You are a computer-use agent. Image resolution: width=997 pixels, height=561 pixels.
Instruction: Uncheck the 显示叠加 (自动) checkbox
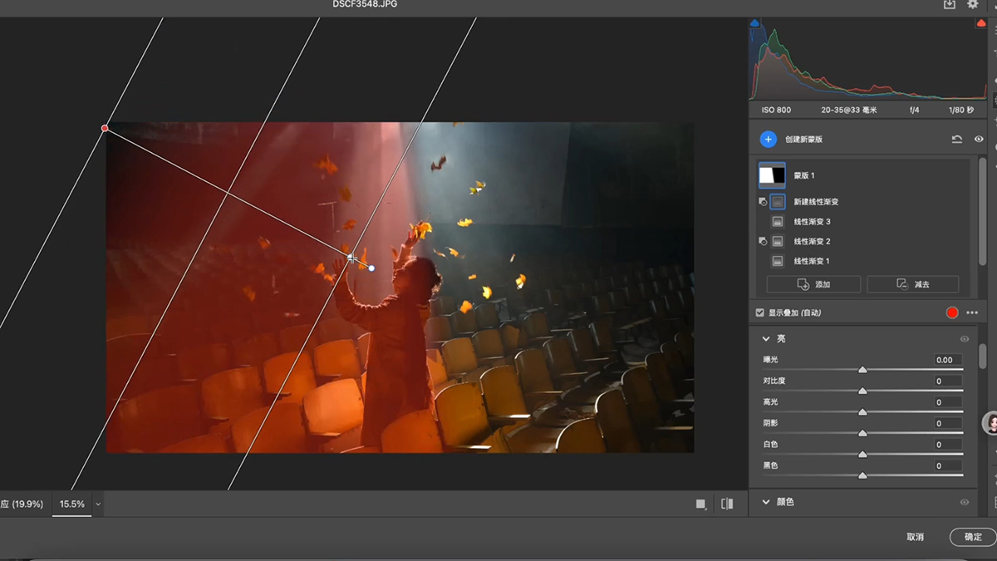pos(759,312)
